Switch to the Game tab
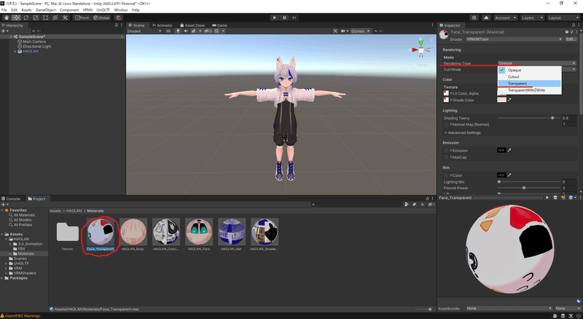The width and height of the screenshot is (583, 319). click(x=219, y=25)
